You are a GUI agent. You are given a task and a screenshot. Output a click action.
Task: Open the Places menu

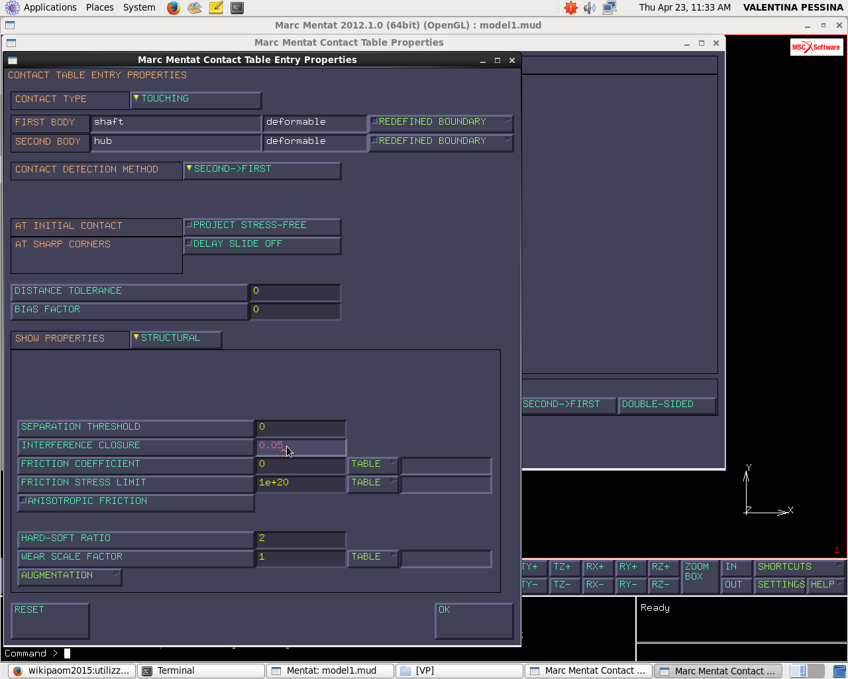point(100,7)
